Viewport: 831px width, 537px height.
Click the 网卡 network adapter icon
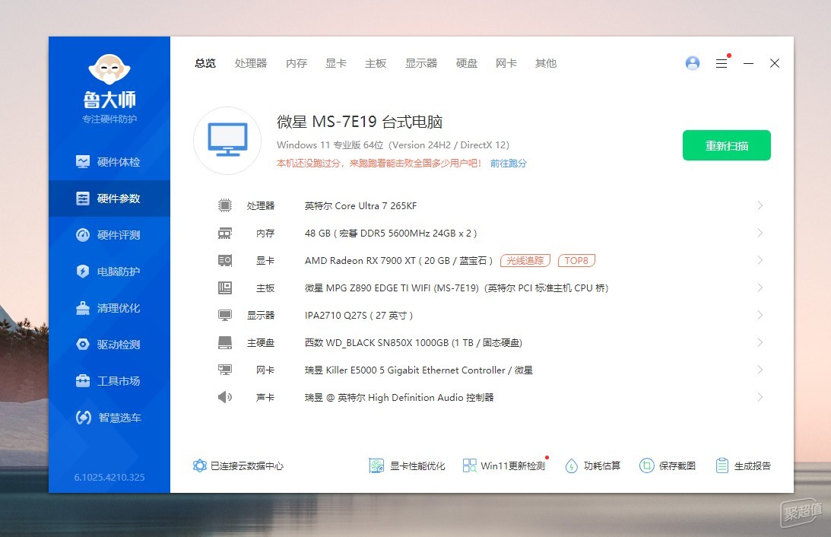click(225, 370)
